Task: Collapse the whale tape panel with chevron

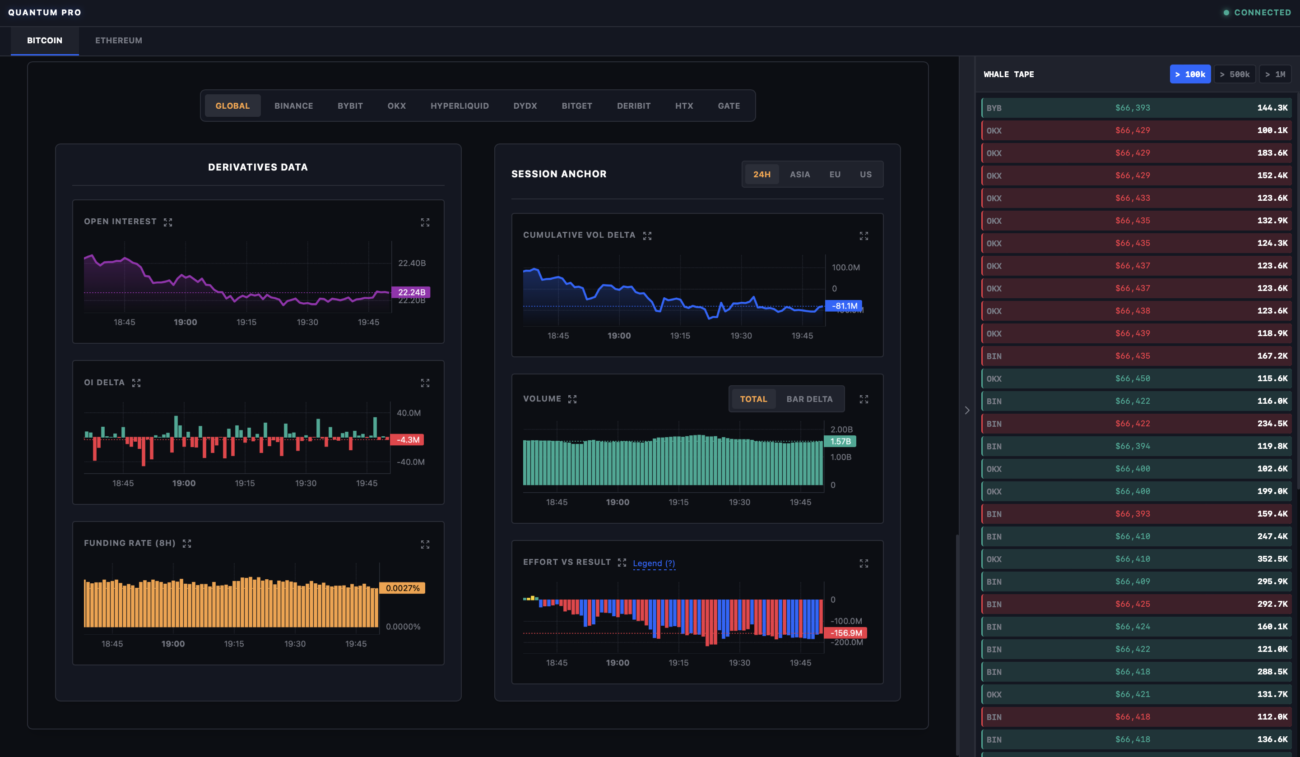Action: 967,411
